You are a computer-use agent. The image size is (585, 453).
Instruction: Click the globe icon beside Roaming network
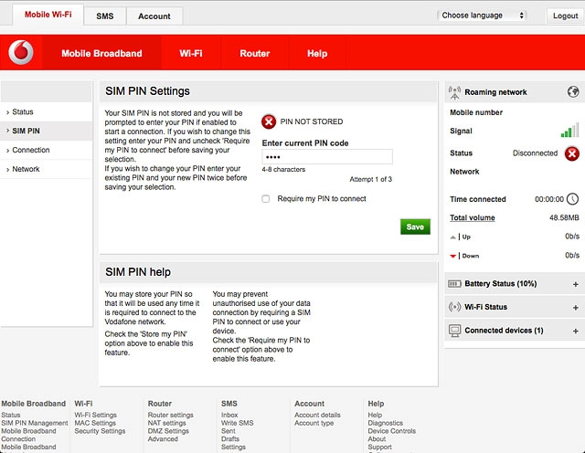(x=572, y=92)
